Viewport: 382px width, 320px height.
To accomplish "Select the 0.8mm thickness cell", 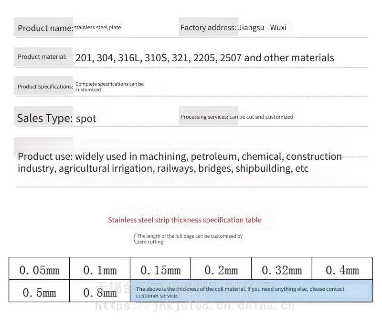I will (x=100, y=292).
